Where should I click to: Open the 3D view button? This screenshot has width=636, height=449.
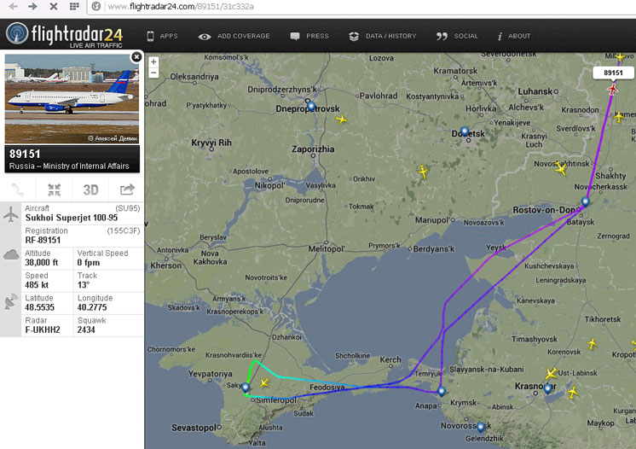[90, 190]
